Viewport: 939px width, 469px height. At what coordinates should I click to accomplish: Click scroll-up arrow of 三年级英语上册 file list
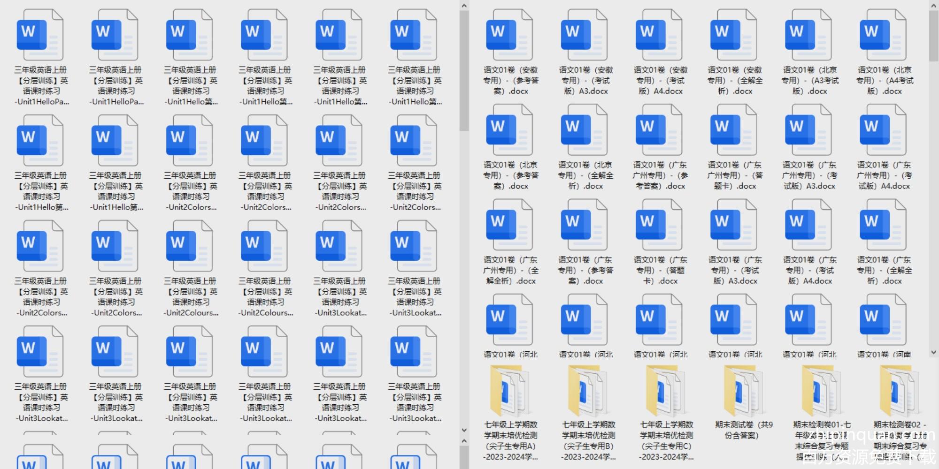[464, 6]
